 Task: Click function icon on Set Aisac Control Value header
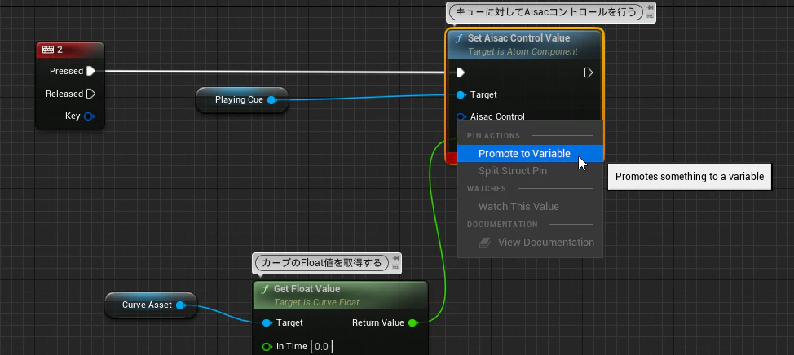click(459, 38)
